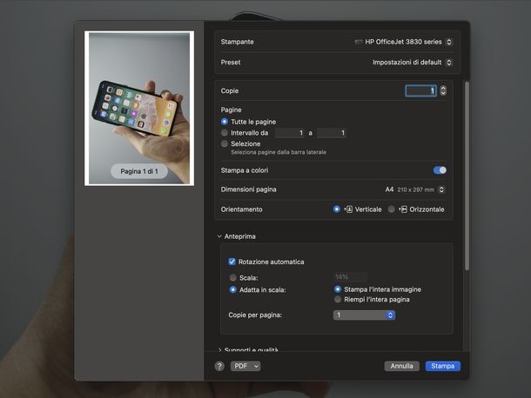Select the Orizzontale orientation radio button
The image size is (531, 398).
pyautogui.click(x=391, y=209)
